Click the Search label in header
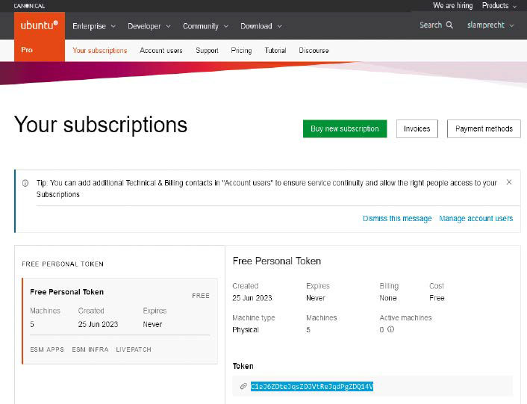 tap(431, 25)
